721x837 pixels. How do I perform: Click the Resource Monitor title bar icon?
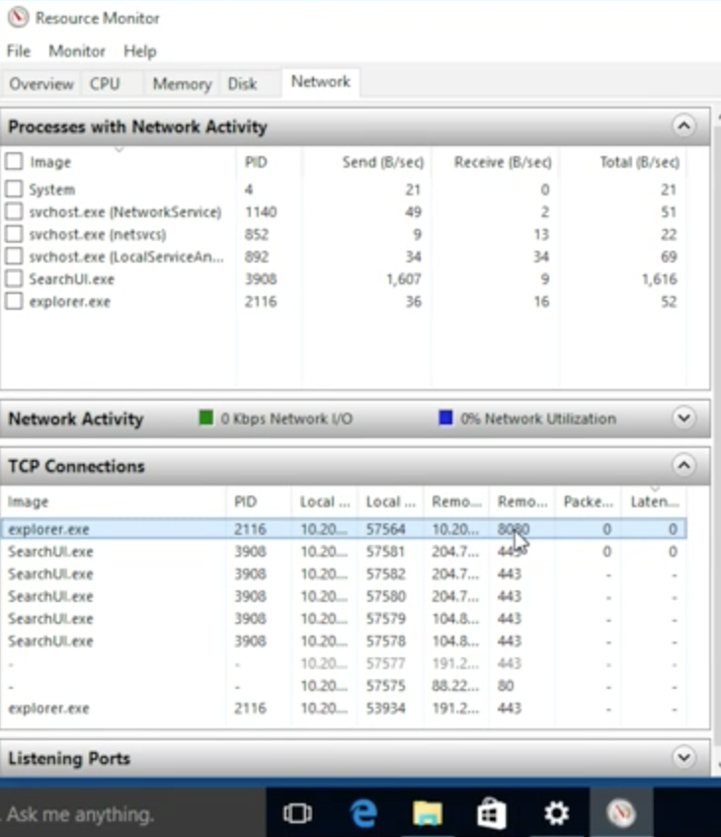pyautogui.click(x=18, y=17)
